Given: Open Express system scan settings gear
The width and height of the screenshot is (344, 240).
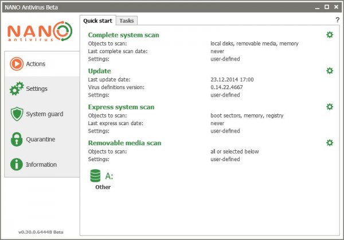Looking at the screenshot, I should pyautogui.click(x=330, y=107).
